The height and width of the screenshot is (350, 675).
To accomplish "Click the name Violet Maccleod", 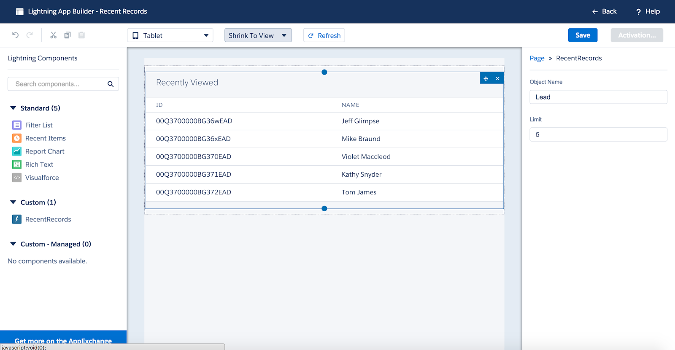I will click(366, 156).
